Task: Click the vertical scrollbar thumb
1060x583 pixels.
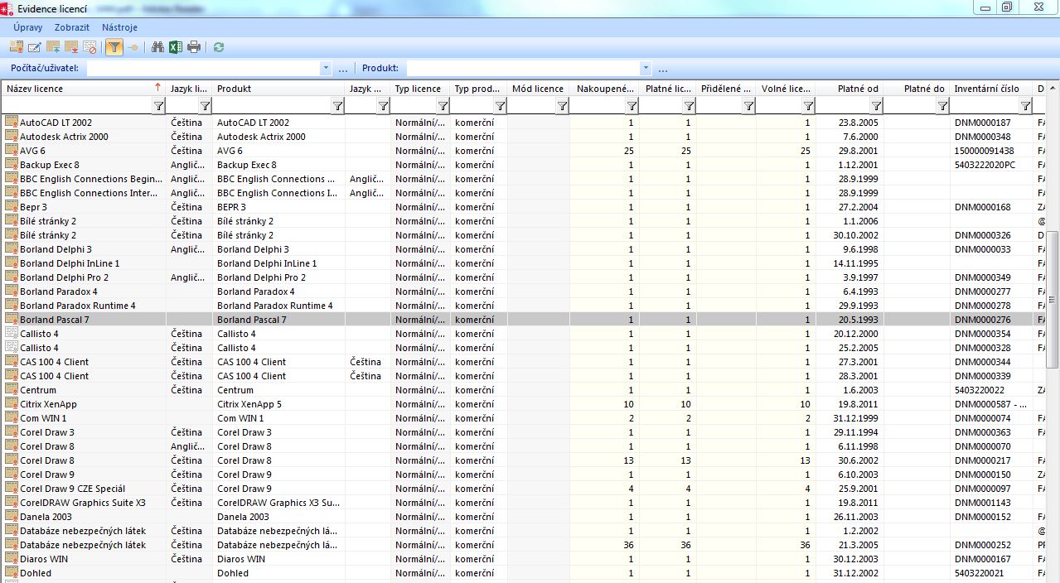Action: (1053, 299)
